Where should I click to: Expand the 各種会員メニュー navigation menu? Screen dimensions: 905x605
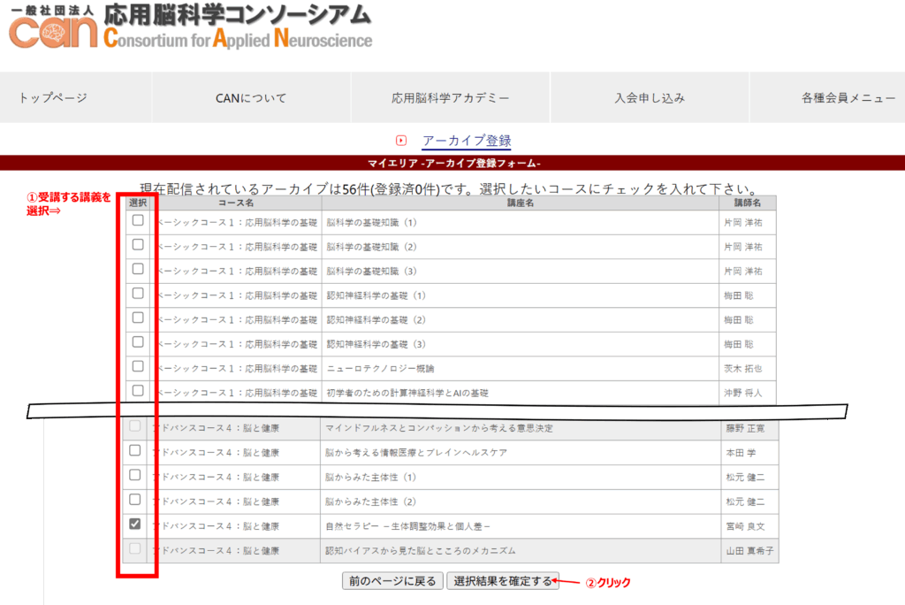click(x=848, y=98)
